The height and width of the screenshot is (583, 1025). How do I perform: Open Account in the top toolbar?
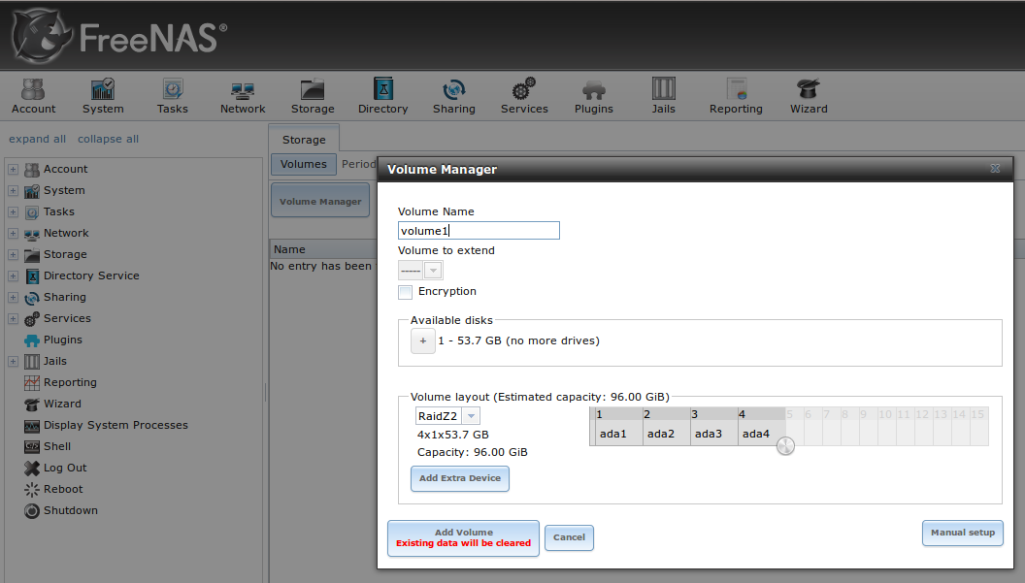click(x=33, y=96)
